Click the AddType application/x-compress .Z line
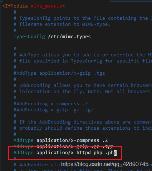The width and height of the screenshot is (152, 171). (61, 140)
